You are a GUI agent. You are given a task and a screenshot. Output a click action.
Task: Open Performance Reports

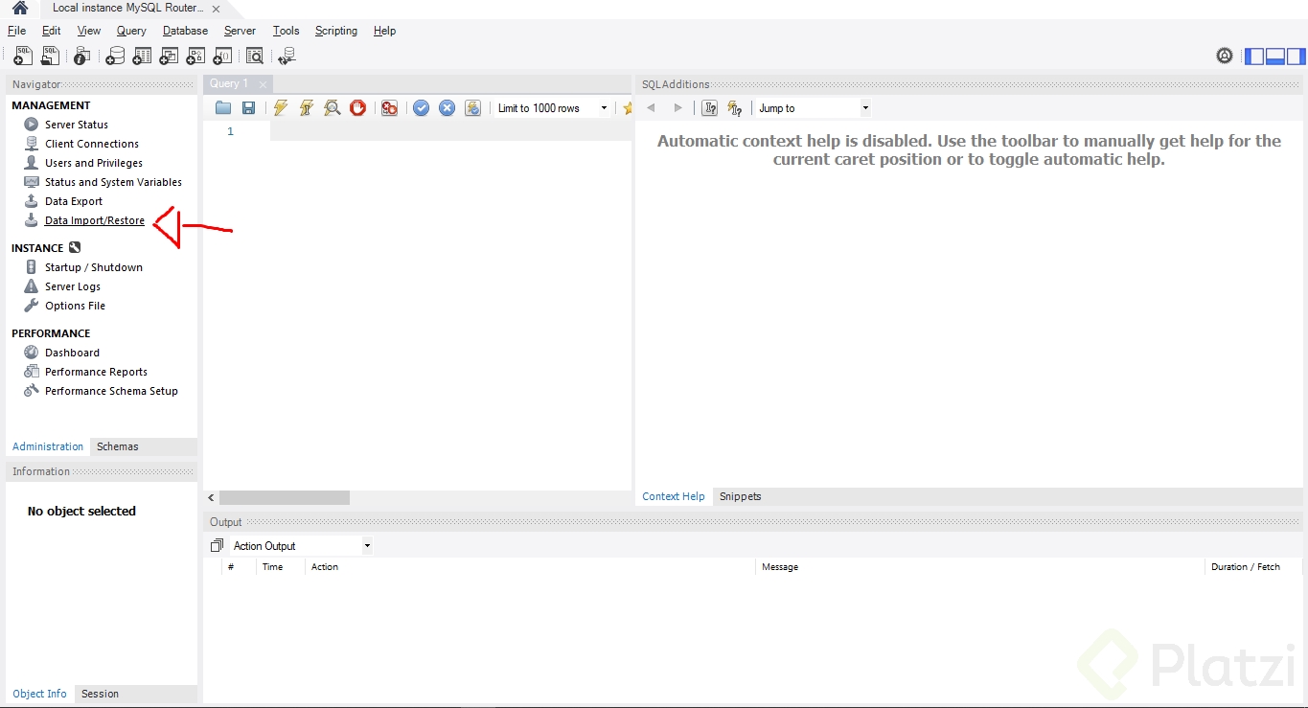pos(96,372)
